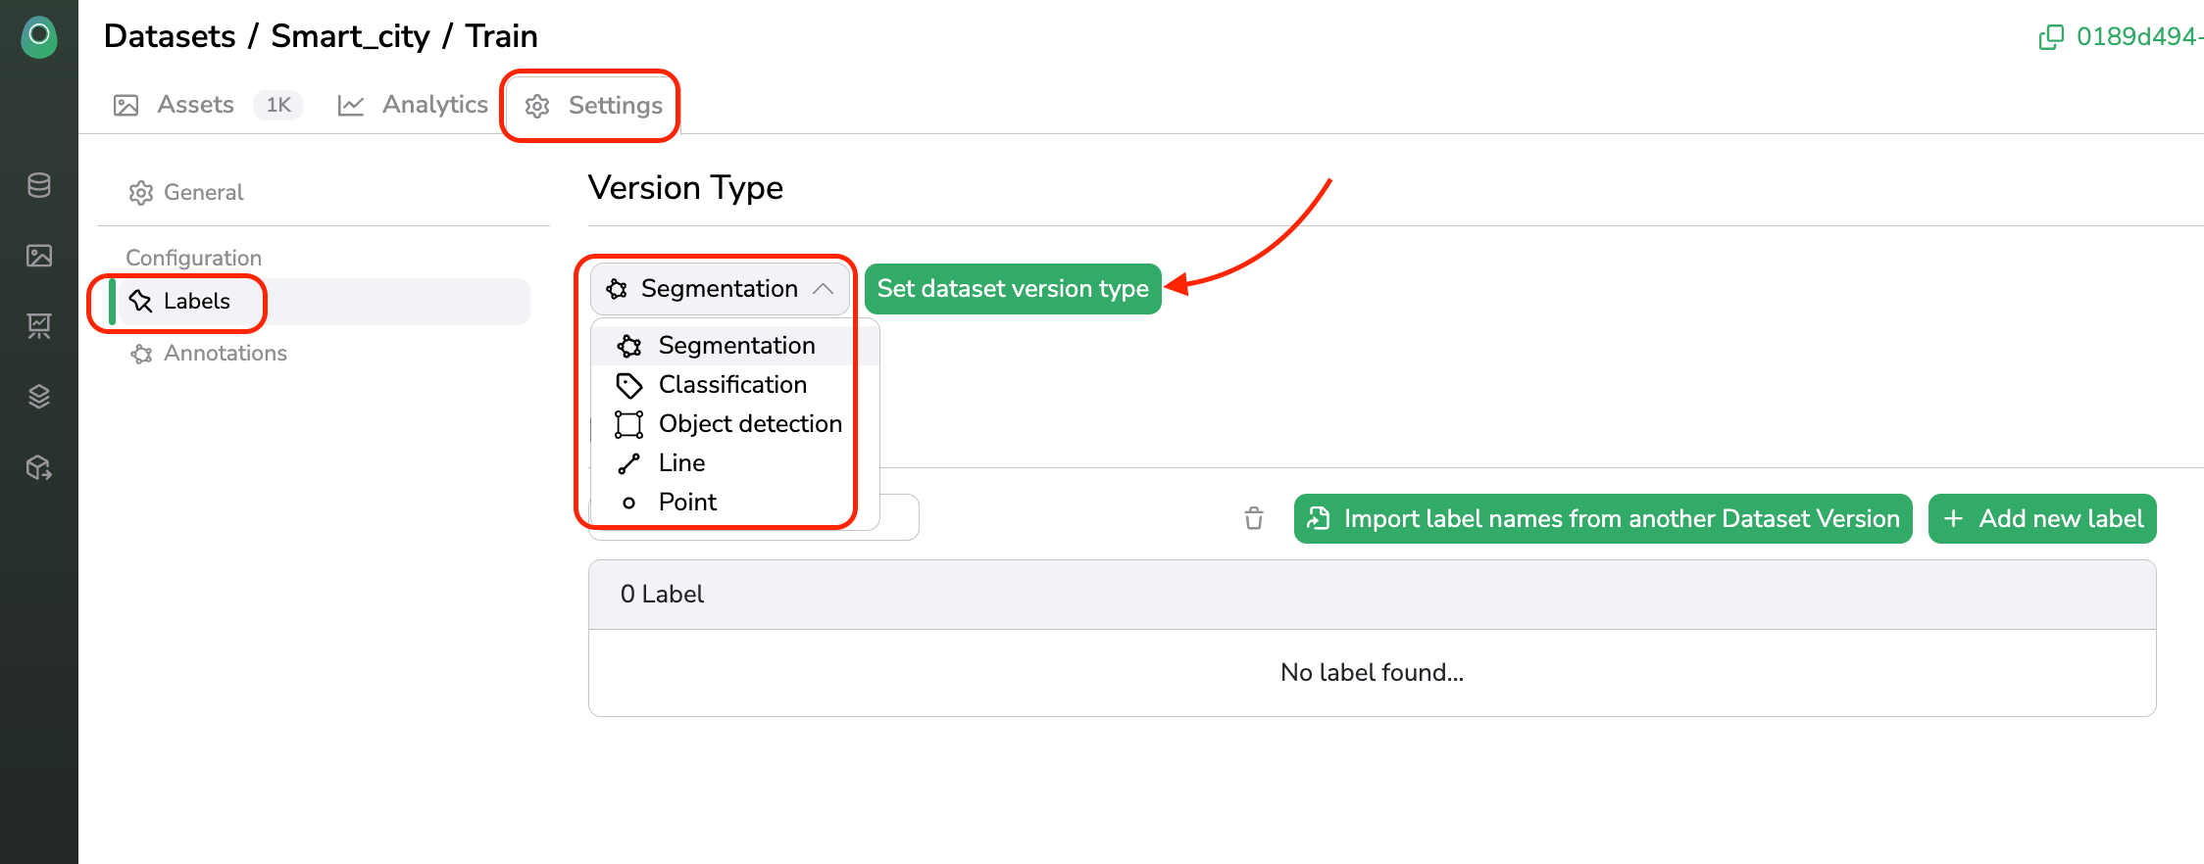
Task: Open the image datasets sidebar icon
Action: [x=39, y=256]
